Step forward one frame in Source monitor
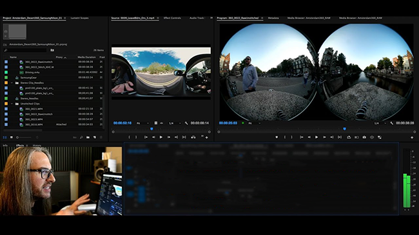This screenshot has width=419, height=235. [x=169, y=137]
